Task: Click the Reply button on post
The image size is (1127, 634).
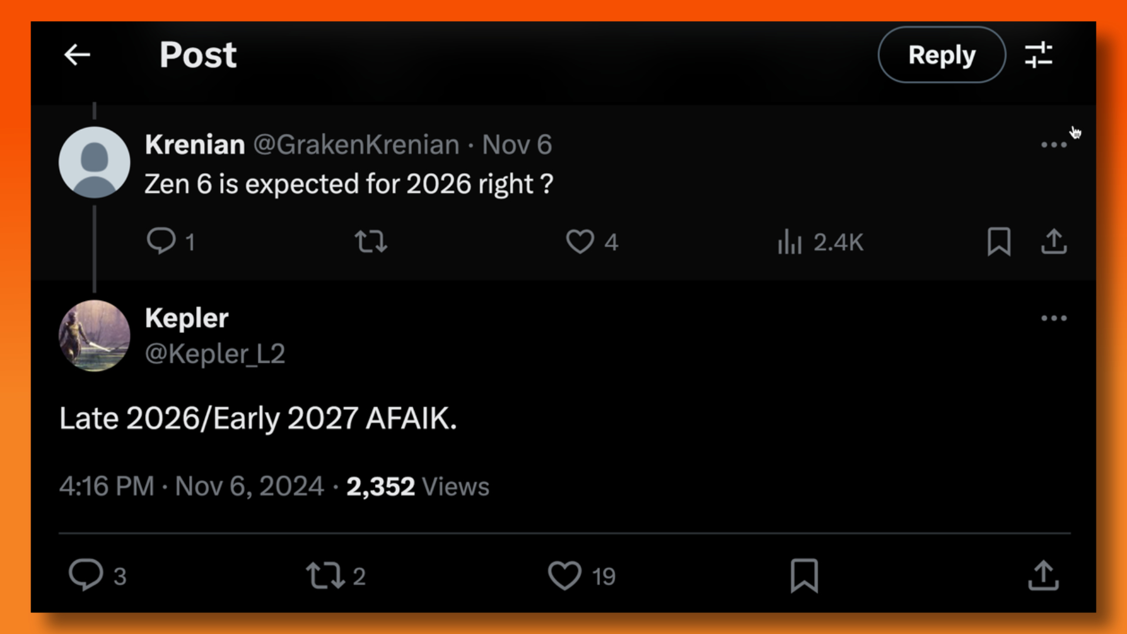Action: [x=942, y=55]
